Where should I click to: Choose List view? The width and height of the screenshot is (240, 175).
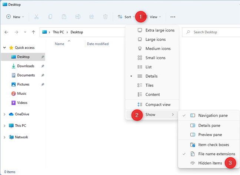coord(152,67)
